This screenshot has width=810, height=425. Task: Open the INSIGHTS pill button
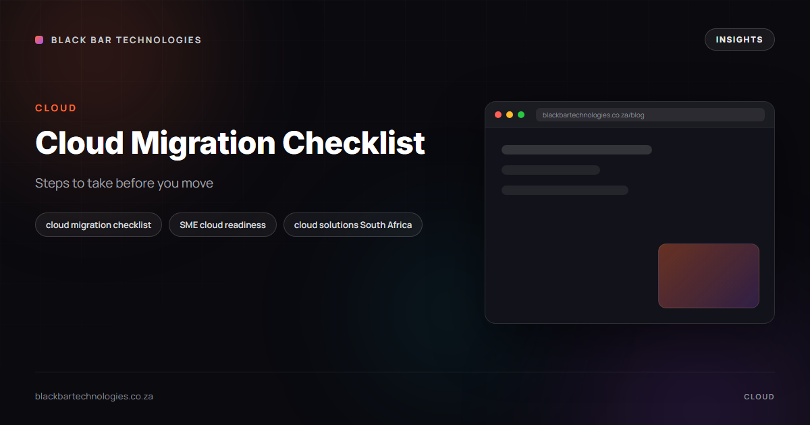click(739, 40)
